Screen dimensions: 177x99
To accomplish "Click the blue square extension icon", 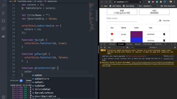I will point(165,2).
